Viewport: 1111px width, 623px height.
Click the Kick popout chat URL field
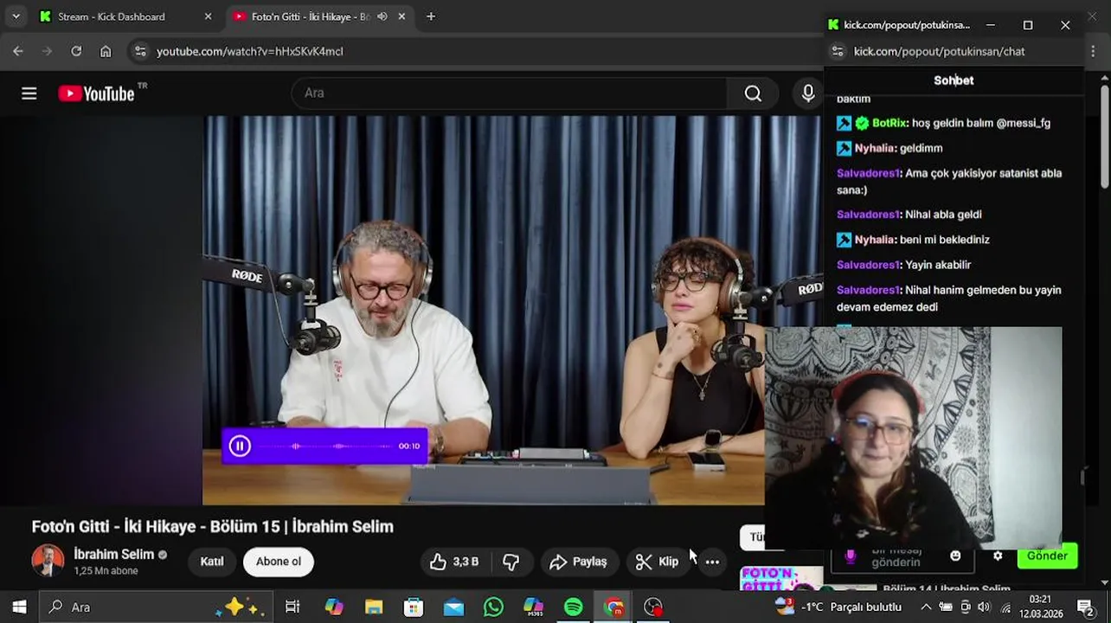click(x=939, y=51)
